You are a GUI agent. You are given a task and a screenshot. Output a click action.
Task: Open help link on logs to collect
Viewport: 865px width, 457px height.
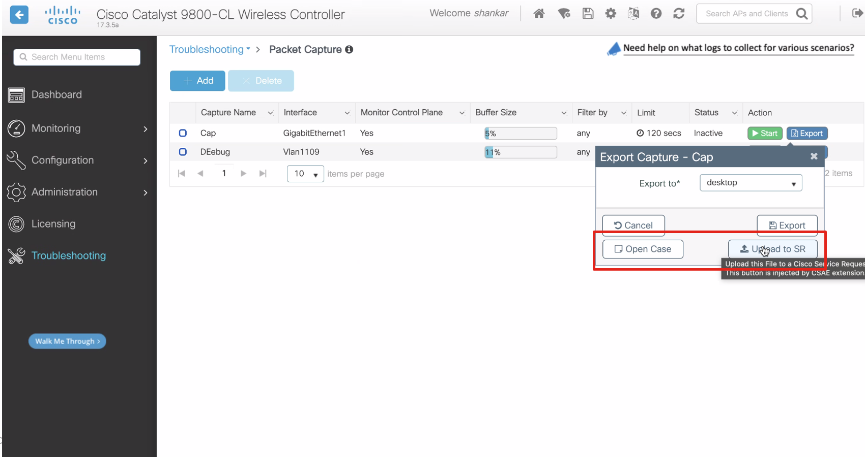tap(738, 48)
